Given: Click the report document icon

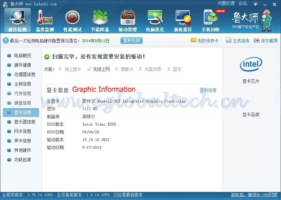Looking at the screenshot, I should [229, 40].
